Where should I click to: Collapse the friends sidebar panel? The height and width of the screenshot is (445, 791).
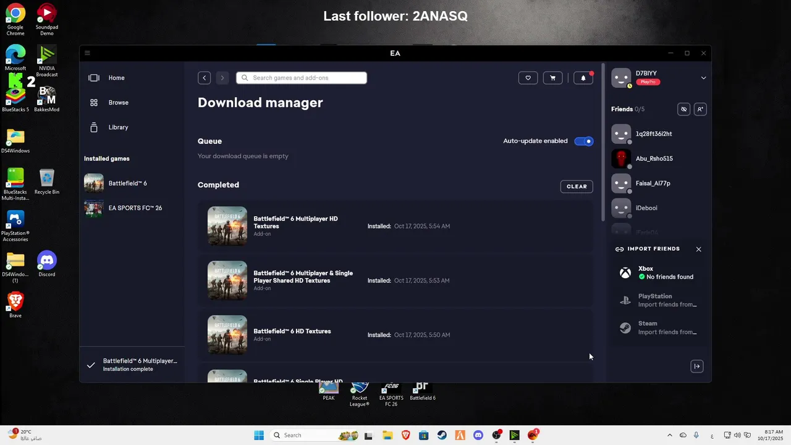[x=697, y=367]
